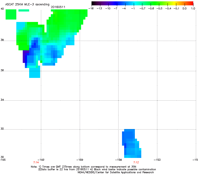Click the isolated green square patch near 40N
Image resolution: width=198 pixels, height=174 pixels.
[11, 14]
